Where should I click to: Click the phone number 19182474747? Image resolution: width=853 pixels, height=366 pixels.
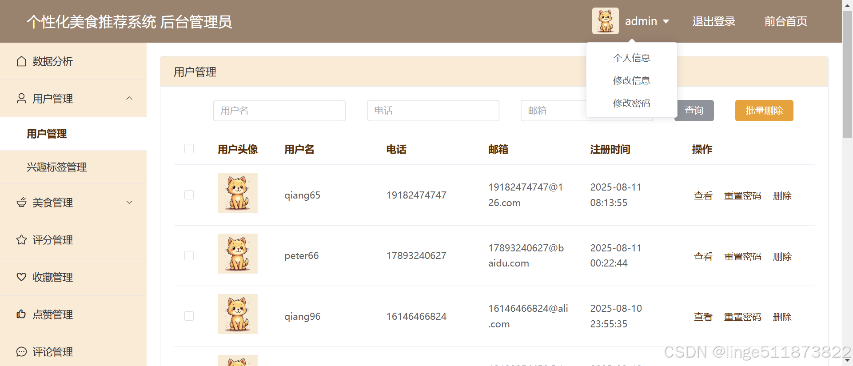click(x=416, y=195)
